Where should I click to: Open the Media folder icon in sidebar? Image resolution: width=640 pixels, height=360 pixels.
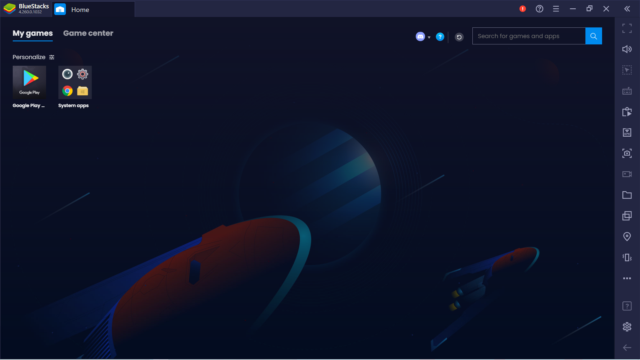[x=627, y=195]
